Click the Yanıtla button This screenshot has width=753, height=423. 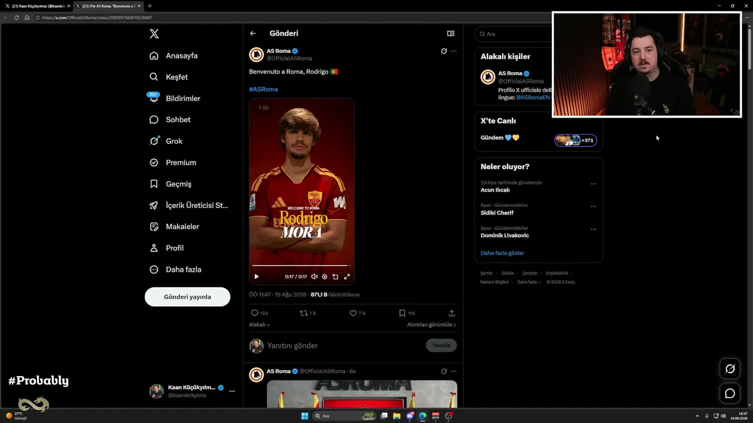(441, 345)
